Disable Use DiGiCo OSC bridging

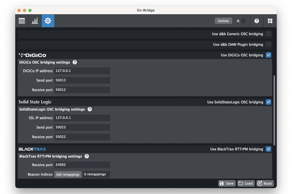coord(268,55)
